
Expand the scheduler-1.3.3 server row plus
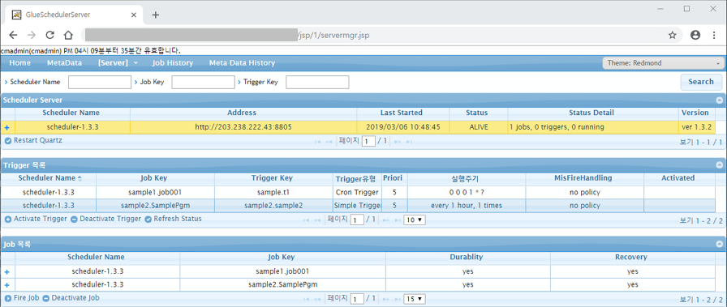[x=7, y=127]
